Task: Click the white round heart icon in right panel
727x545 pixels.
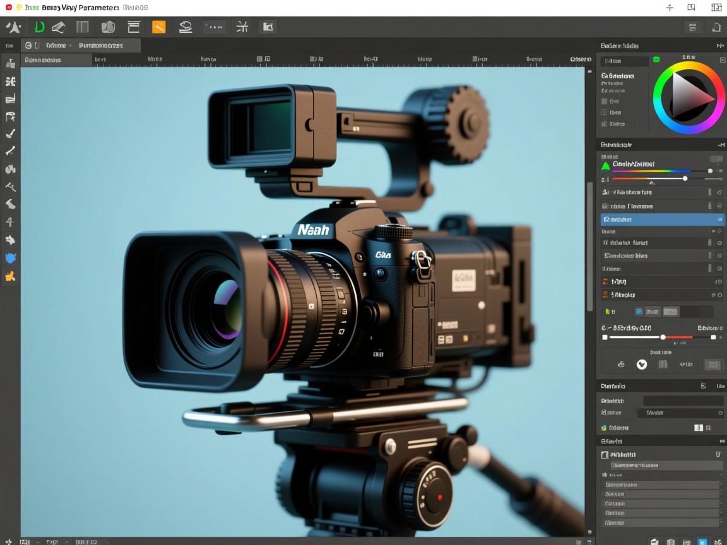Action: 642,364
